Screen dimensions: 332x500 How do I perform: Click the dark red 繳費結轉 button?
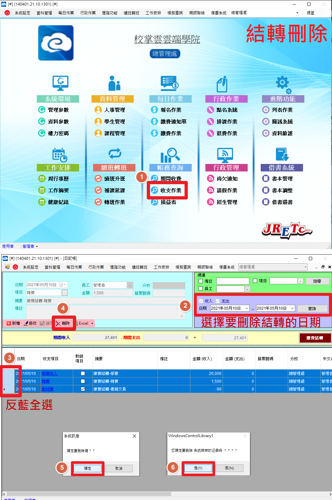[315, 338]
